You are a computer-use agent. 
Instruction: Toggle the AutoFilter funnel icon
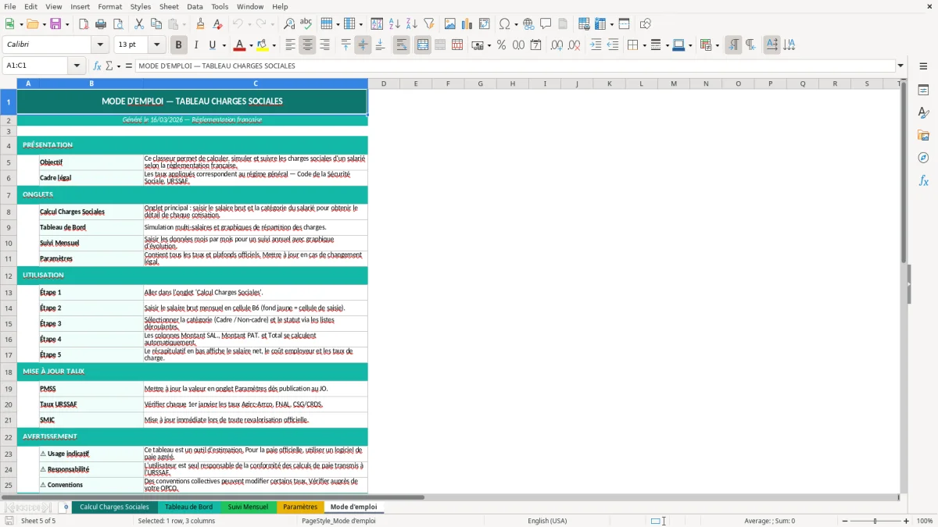click(x=428, y=24)
